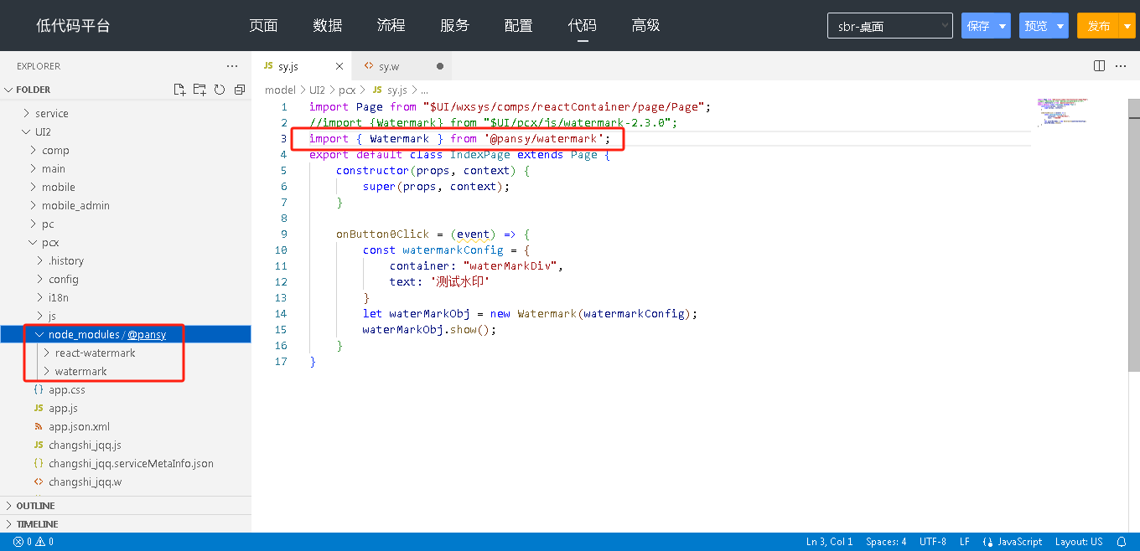Click the 预览 button

click(x=1036, y=26)
